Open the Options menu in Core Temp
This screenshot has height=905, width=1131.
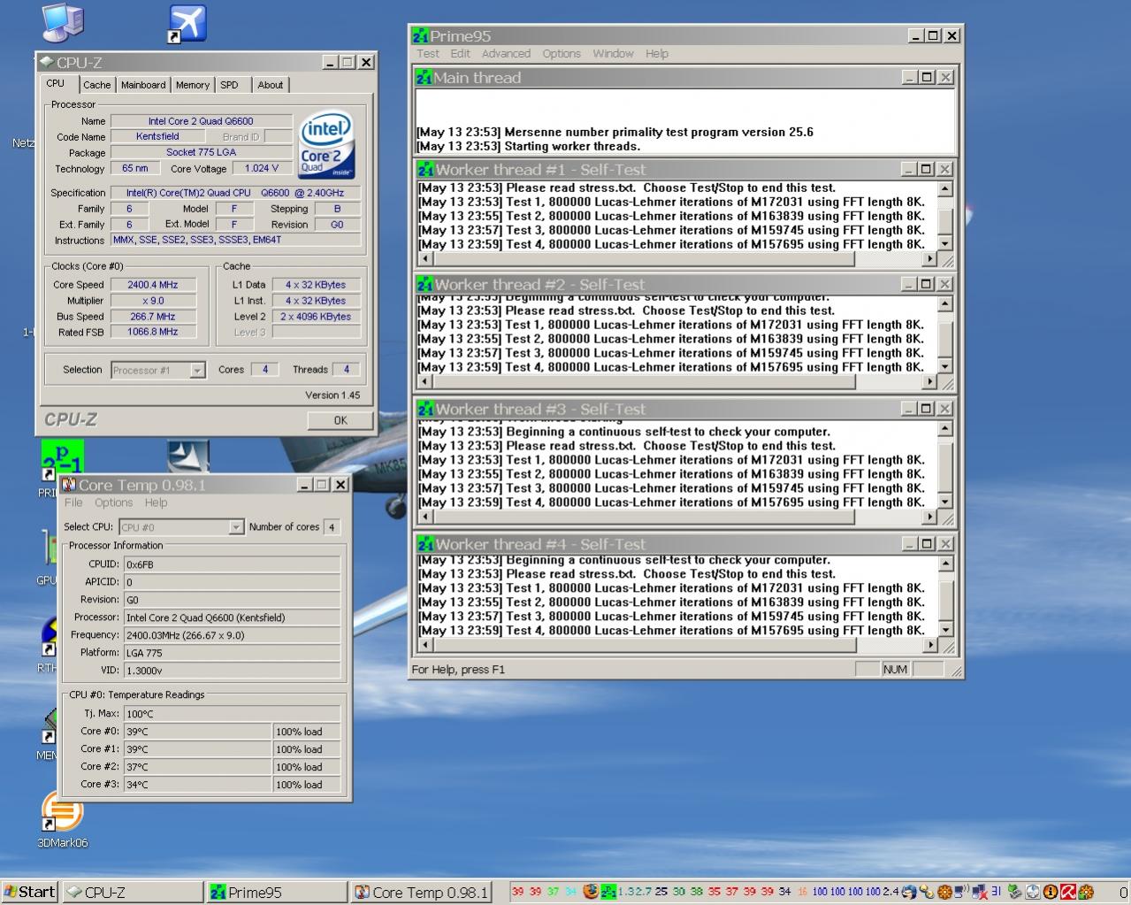(113, 502)
